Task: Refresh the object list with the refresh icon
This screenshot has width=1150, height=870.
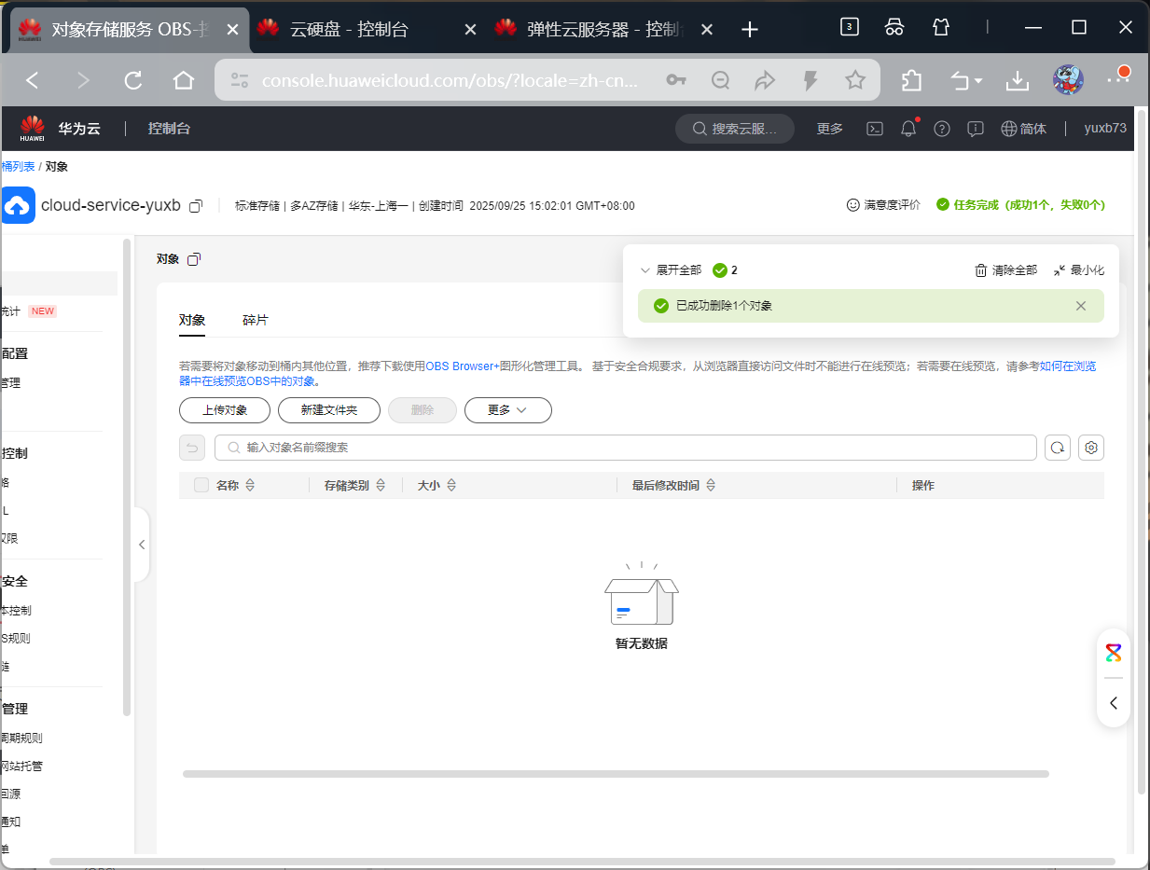Action: click(x=1058, y=448)
